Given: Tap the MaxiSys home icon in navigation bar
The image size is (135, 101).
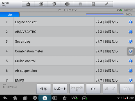Looking at the screenshot, I should (x=65, y=98).
